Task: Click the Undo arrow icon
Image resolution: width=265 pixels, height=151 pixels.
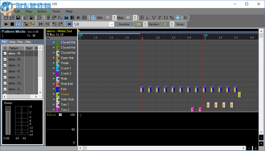Action: [x=54, y=24]
